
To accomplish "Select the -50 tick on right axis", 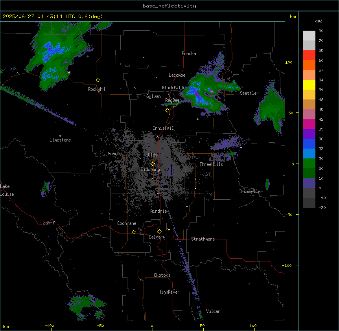I will pyautogui.click(x=289, y=215).
